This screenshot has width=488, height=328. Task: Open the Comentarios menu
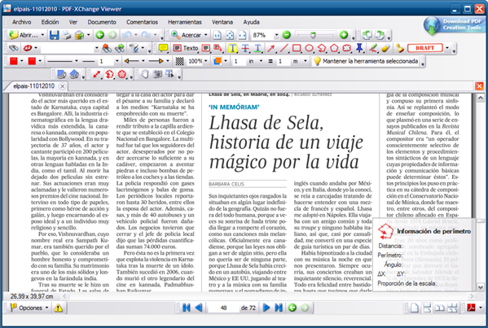coord(142,22)
